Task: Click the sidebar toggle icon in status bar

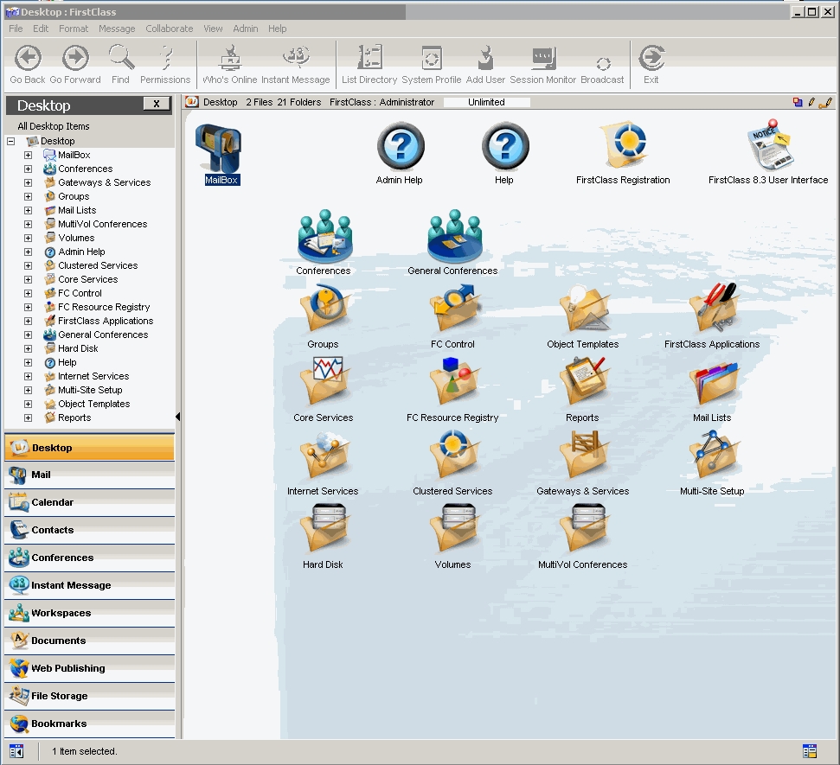Action: (x=16, y=751)
